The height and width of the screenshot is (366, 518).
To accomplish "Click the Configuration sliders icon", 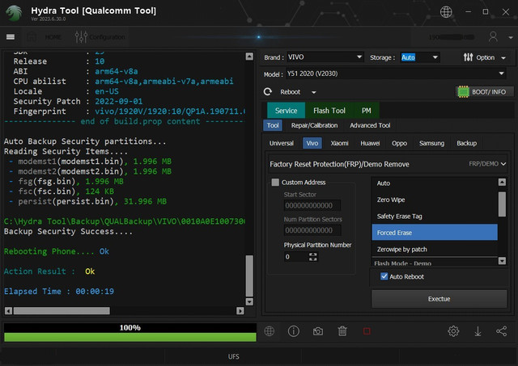I will (81, 37).
